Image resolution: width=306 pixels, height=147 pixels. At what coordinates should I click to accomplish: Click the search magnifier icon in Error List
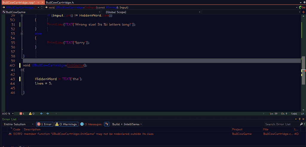click(x=301, y=124)
